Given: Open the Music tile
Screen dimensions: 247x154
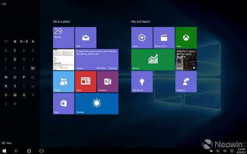Looking at the screenshot, I should 142,37.
